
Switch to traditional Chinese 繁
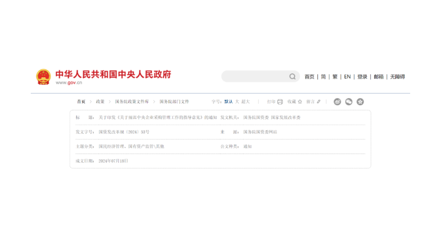click(335, 77)
